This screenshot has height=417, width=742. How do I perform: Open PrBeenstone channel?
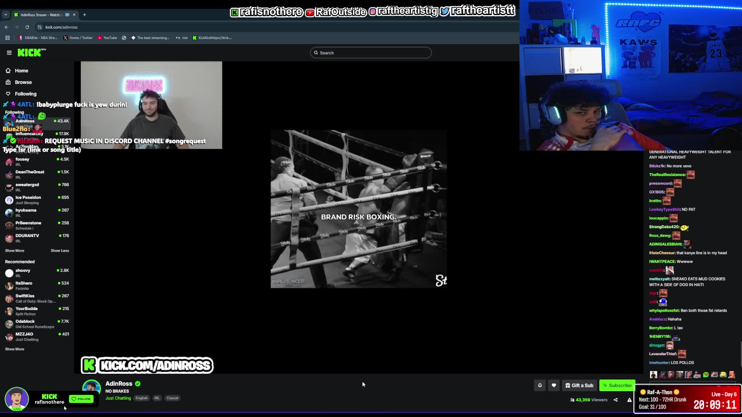tap(37, 225)
